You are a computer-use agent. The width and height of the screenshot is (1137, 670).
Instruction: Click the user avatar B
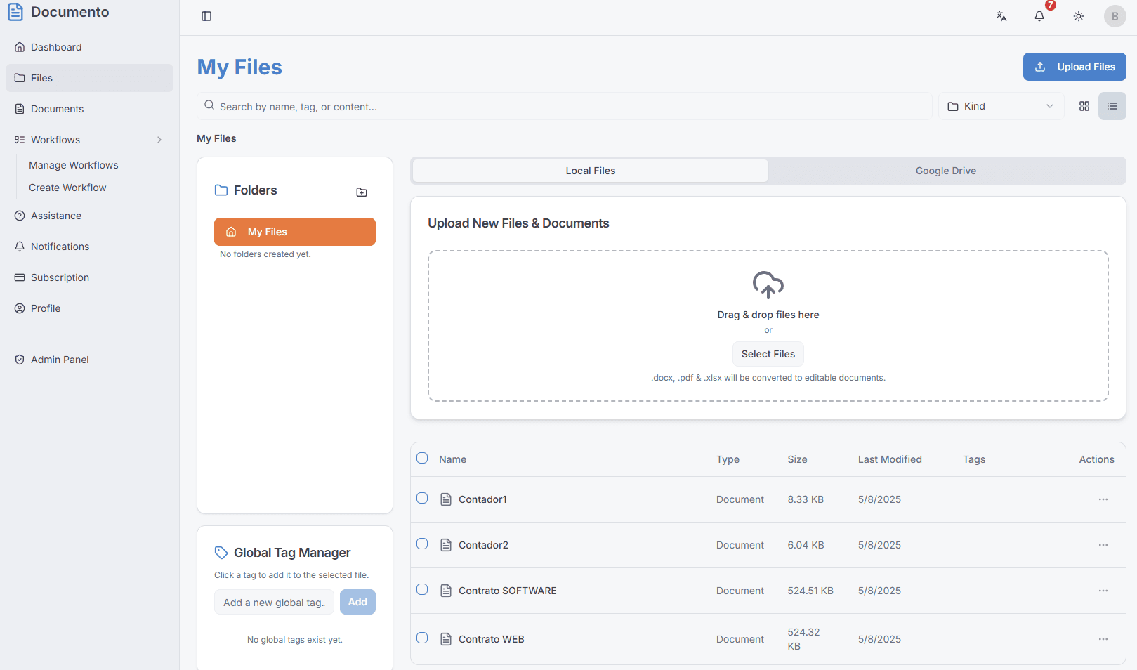click(x=1115, y=16)
